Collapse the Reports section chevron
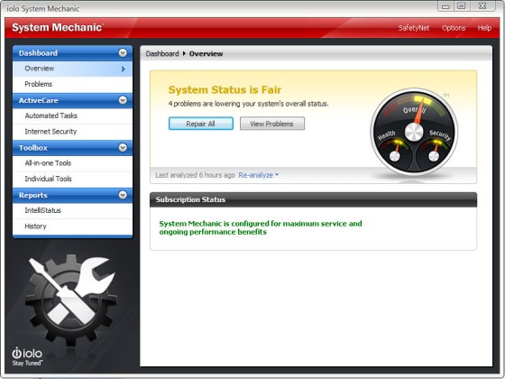 pos(123,195)
